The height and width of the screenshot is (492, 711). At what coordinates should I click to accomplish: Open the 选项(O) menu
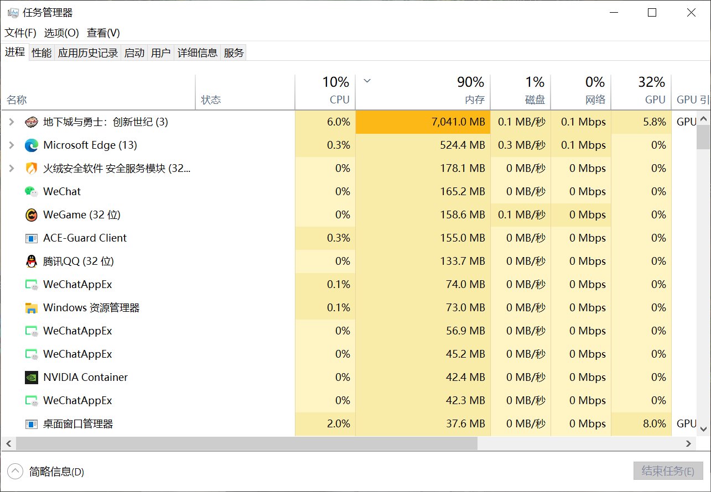pos(61,33)
